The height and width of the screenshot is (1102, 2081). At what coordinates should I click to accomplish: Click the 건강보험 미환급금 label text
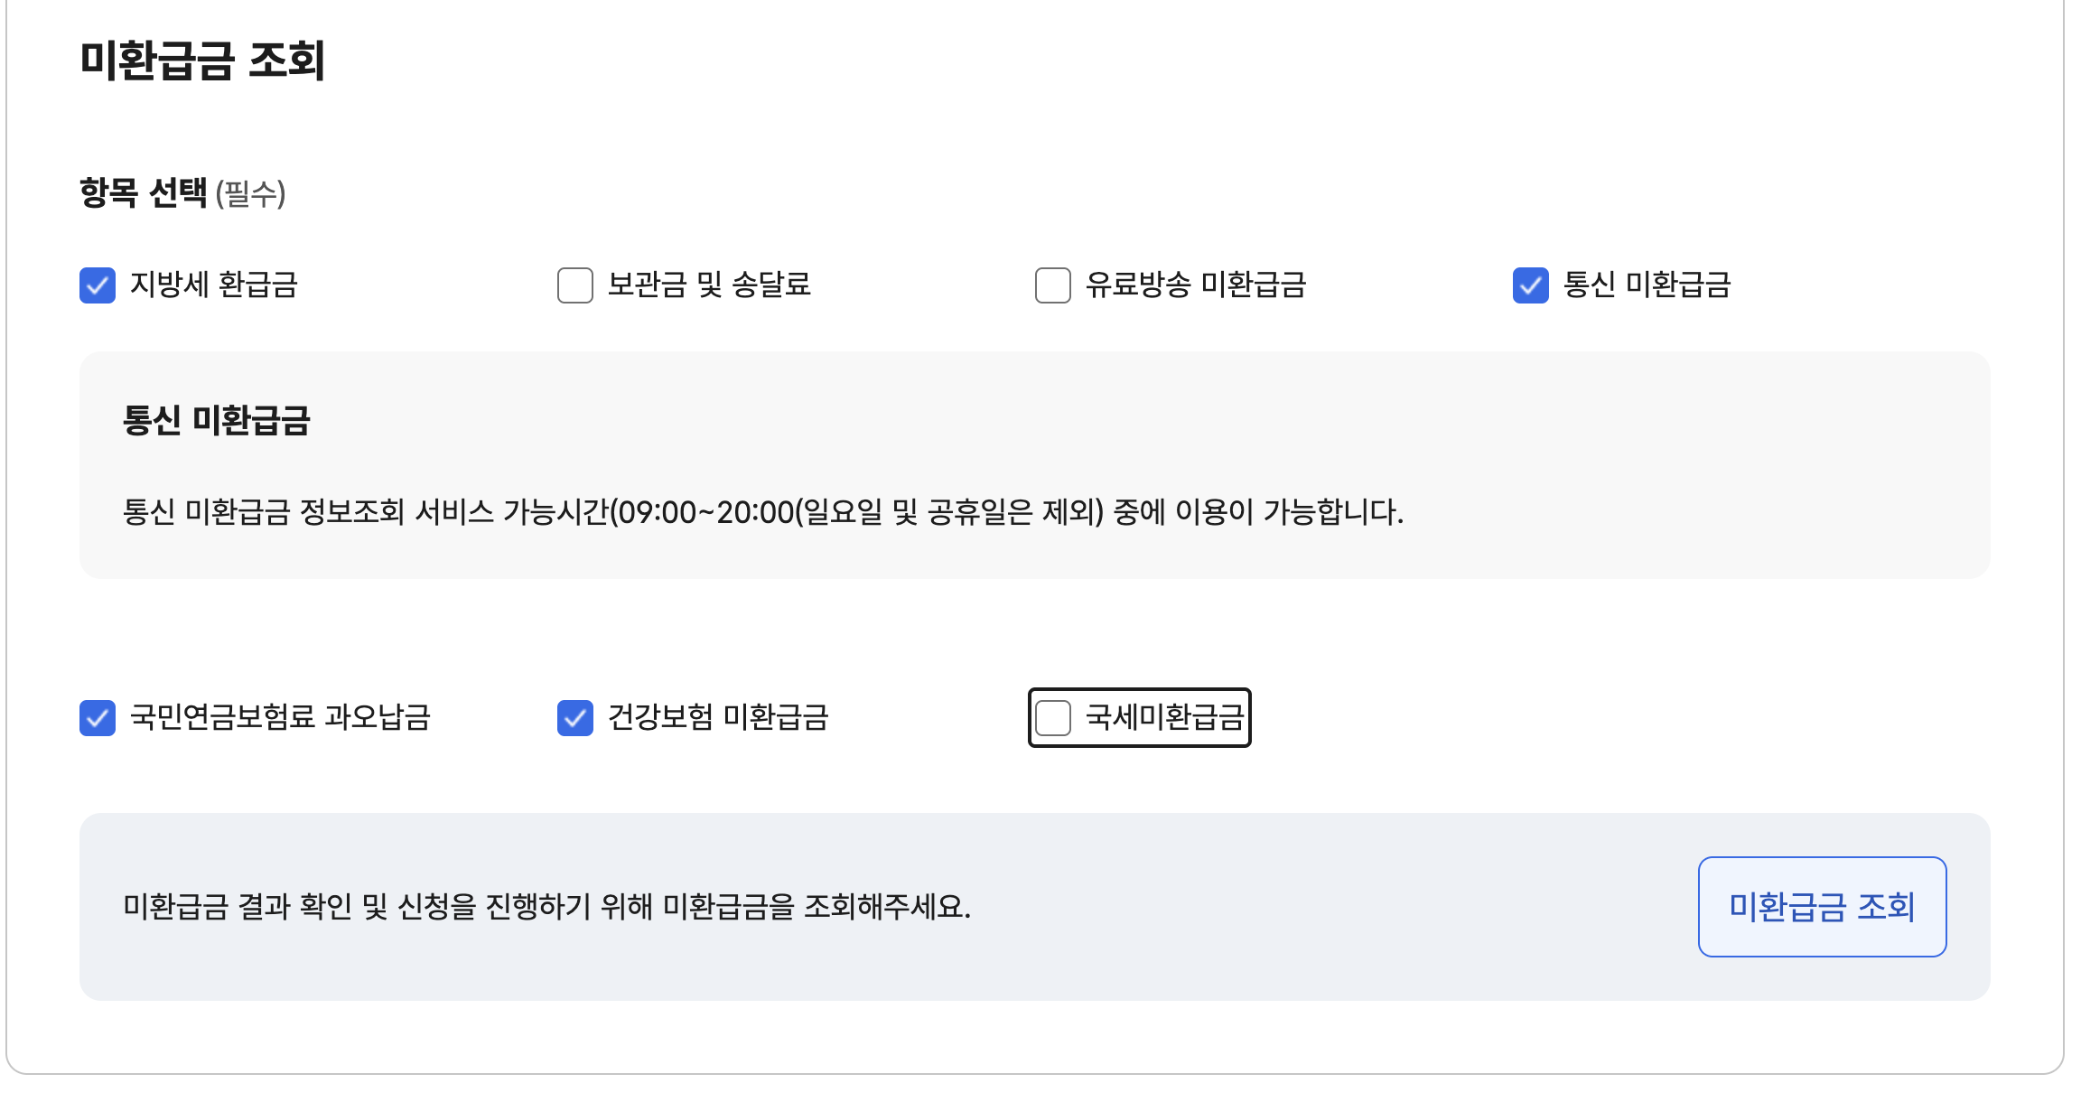(x=718, y=717)
